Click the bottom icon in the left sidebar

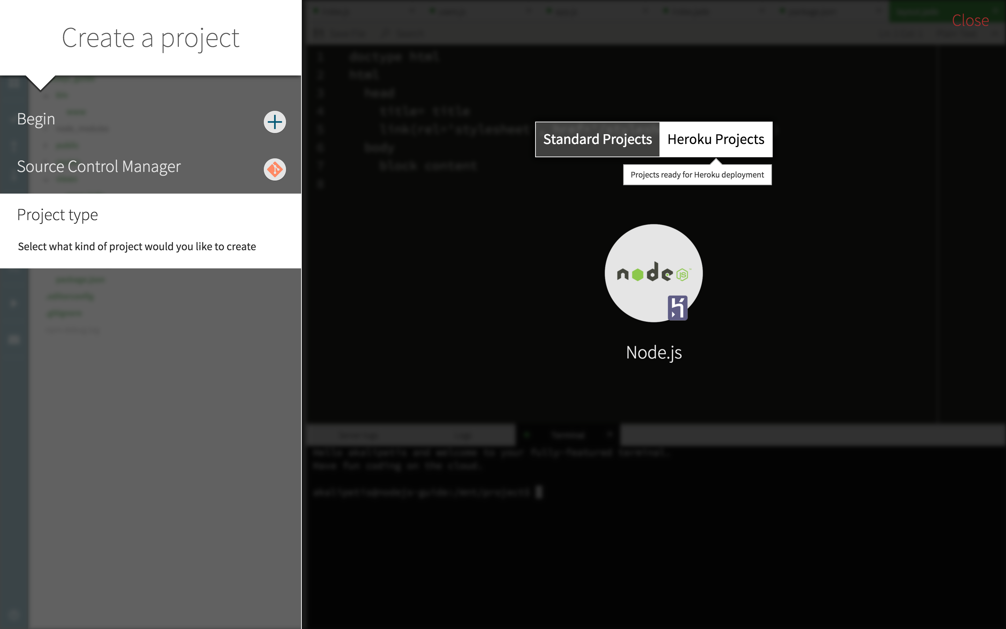point(14,616)
